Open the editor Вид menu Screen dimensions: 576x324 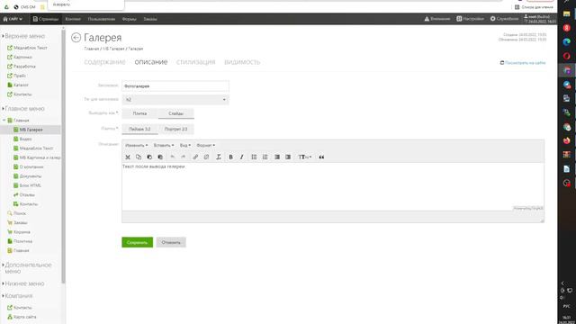click(x=185, y=146)
